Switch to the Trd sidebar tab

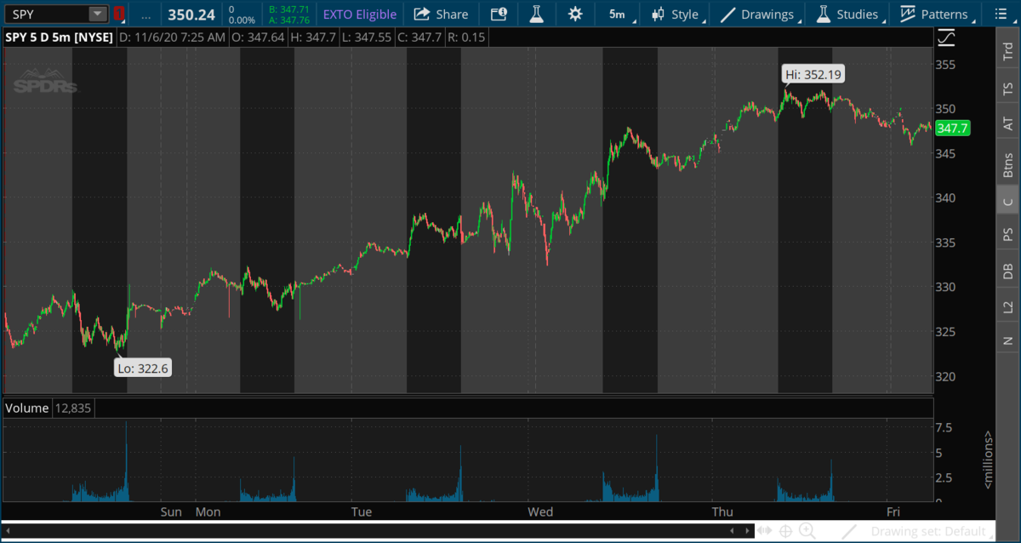point(1008,52)
